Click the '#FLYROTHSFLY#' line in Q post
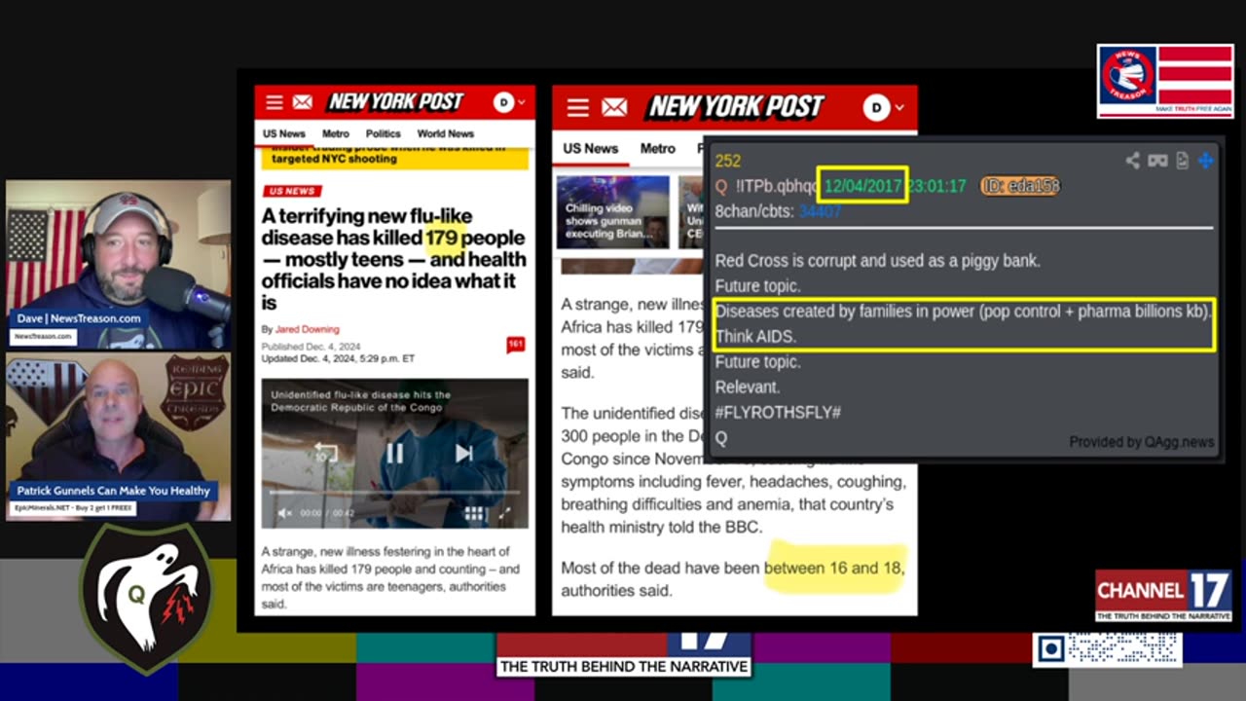This screenshot has height=701, width=1246. (x=778, y=413)
